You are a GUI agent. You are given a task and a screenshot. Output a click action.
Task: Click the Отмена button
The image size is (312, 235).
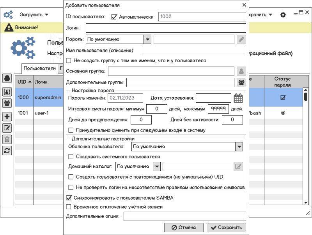[184, 228]
